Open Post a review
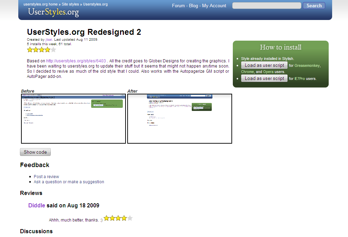The width and height of the screenshot is (348, 237). click(x=46, y=176)
